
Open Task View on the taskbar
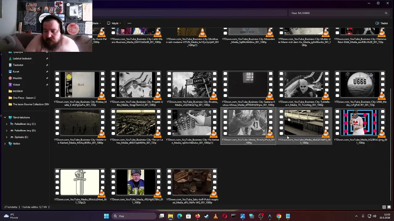click(162, 216)
